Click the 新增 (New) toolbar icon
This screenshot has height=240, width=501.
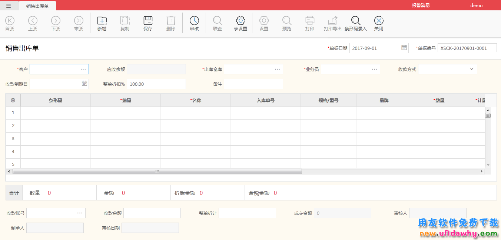pyautogui.click(x=102, y=21)
